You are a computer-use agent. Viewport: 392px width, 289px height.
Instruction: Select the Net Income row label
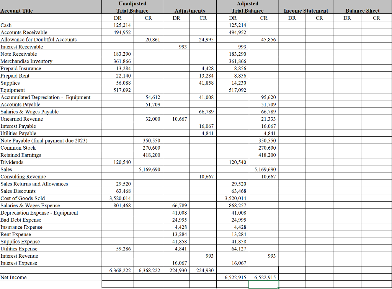pyautogui.click(x=11, y=278)
